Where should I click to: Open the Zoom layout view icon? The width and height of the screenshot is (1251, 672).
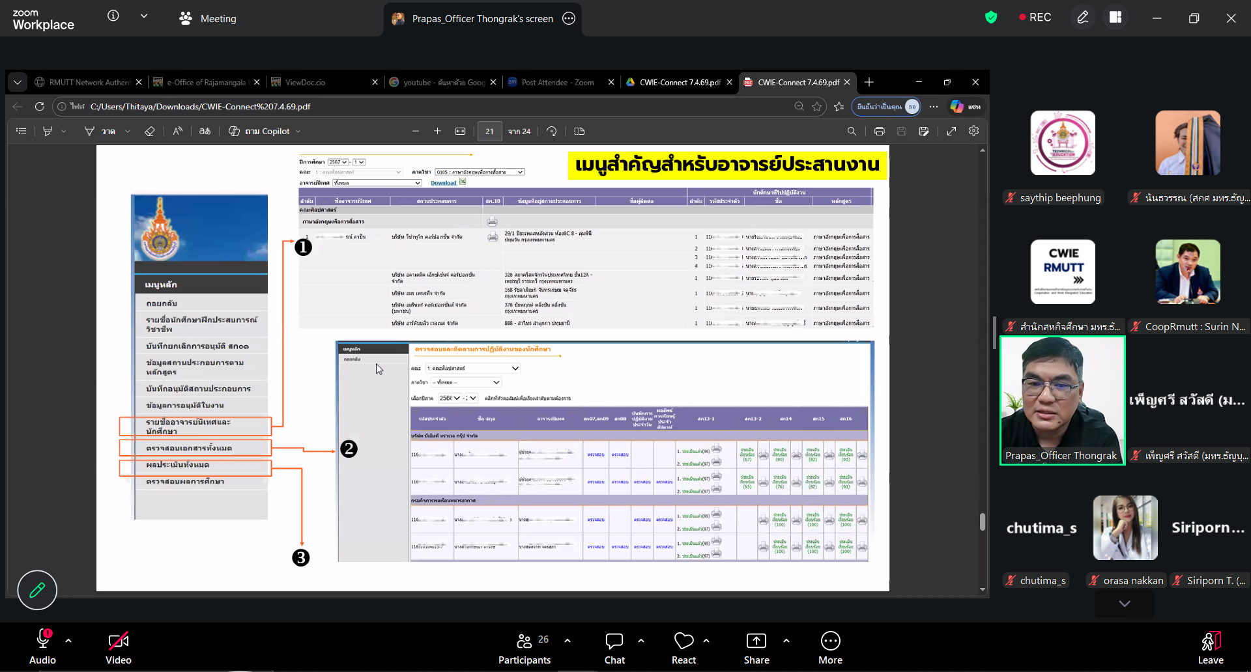point(1115,18)
